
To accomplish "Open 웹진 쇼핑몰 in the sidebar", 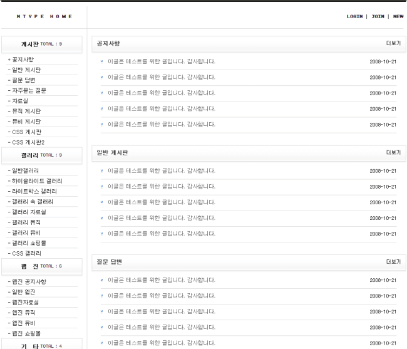I will [x=26, y=333].
